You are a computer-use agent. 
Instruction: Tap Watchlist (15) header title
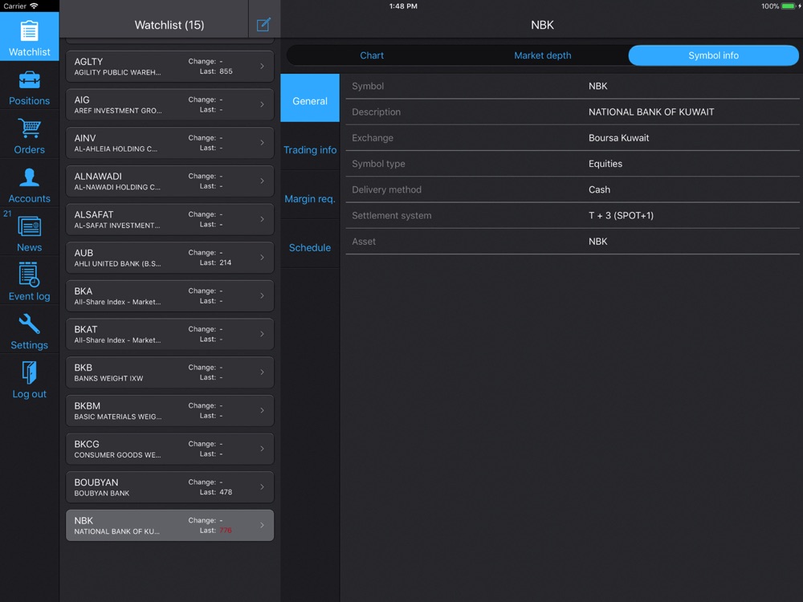pyautogui.click(x=169, y=25)
